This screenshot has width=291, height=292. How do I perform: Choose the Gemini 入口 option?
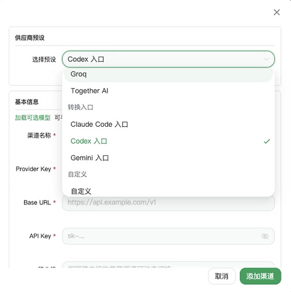pos(168,158)
